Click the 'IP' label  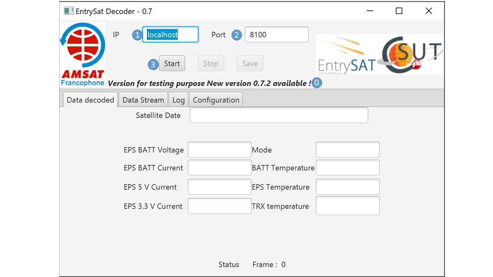[116, 35]
